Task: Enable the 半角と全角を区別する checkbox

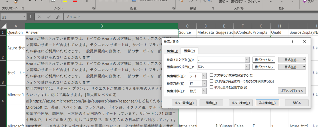Action: [x=211, y=87]
